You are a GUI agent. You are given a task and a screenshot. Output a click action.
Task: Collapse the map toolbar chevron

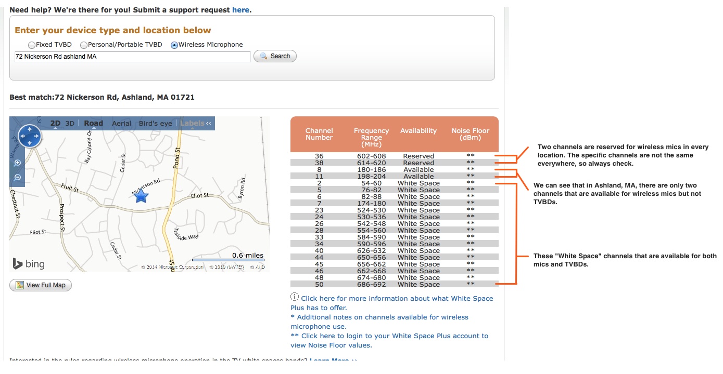(x=209, y=124)
